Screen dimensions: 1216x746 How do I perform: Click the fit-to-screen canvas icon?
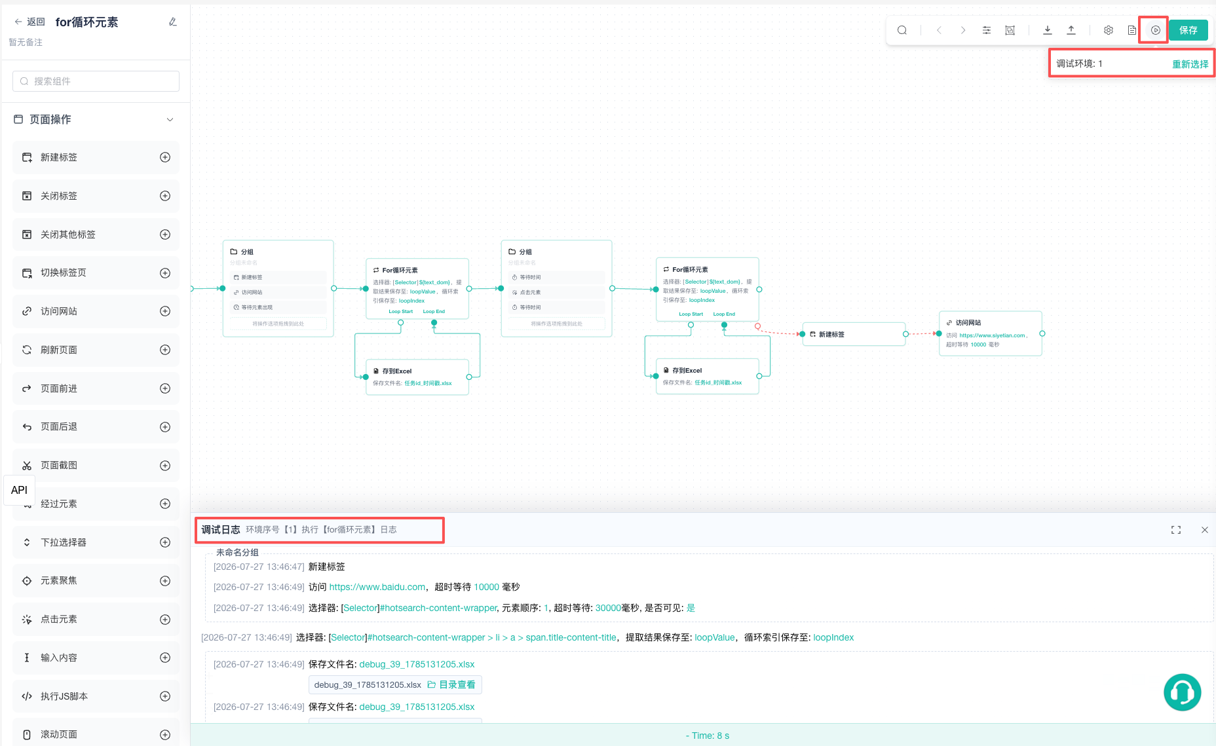point(1010,30)
